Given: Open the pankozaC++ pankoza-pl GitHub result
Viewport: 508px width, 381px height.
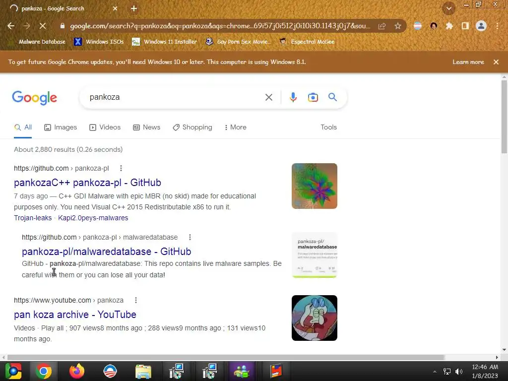Looking at the screenshot, I should tap(87, 183).
